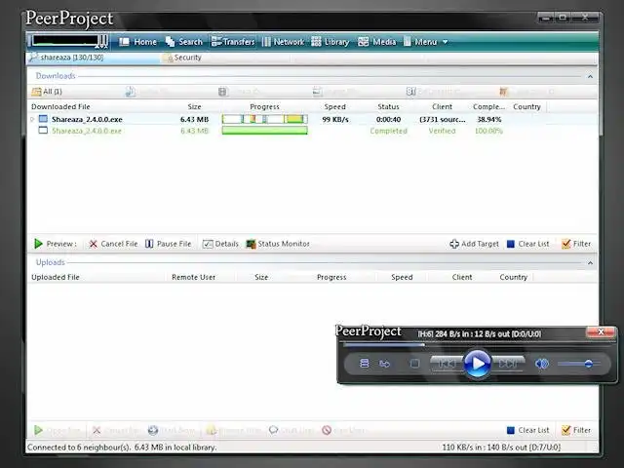Open the Status Monitor
This screenshot has height=468, width=624.
(x=278, y=244)
